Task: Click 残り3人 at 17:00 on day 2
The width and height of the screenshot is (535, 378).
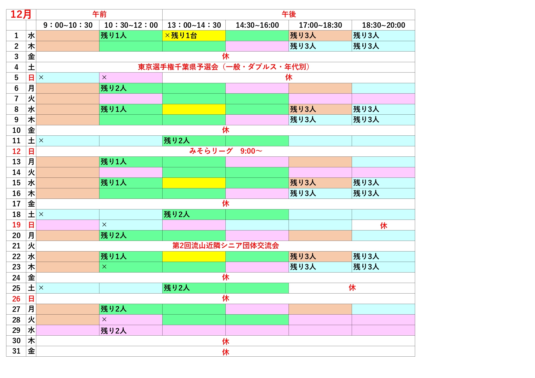Action: [x=303, y=46]
